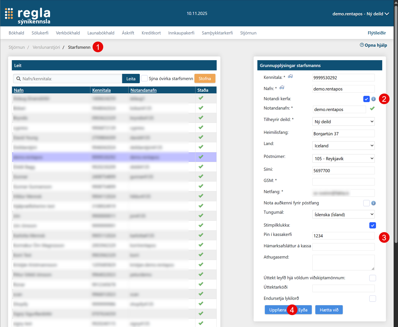The image size is (398, 327).
Task: Click info icon beside Nota auðkenni fyrir póstfang
Action: pos(373,203)
